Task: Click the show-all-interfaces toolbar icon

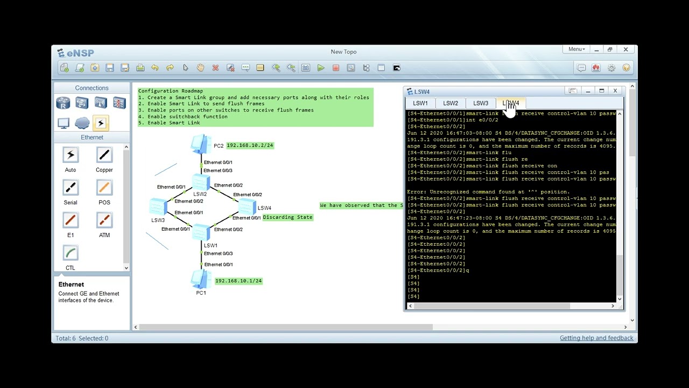Action: point(366,68)
